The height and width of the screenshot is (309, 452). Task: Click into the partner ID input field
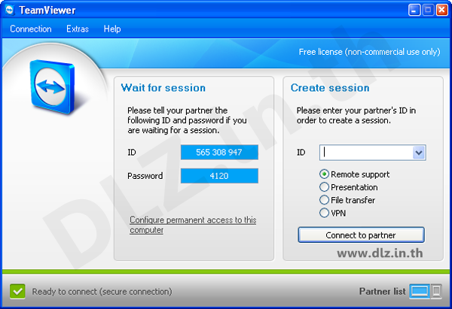pos(366,153)
